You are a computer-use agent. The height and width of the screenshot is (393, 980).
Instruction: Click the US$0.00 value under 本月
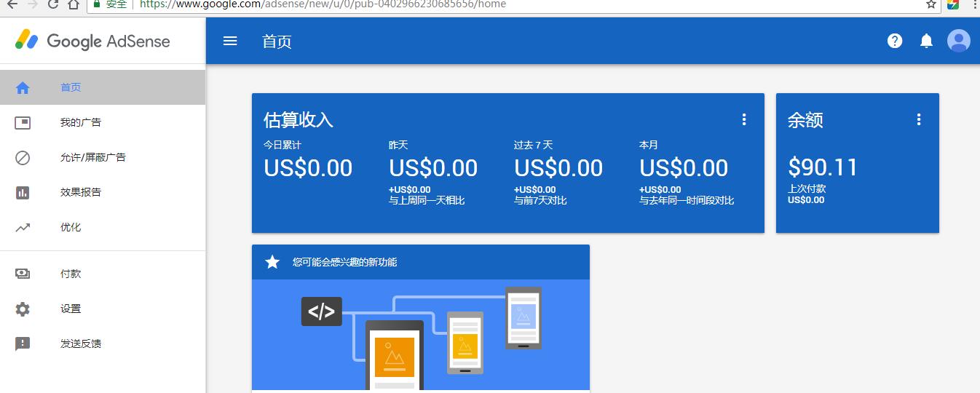(x=684, y=168)
